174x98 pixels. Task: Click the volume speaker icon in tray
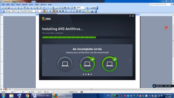click(x=162, y=96)
